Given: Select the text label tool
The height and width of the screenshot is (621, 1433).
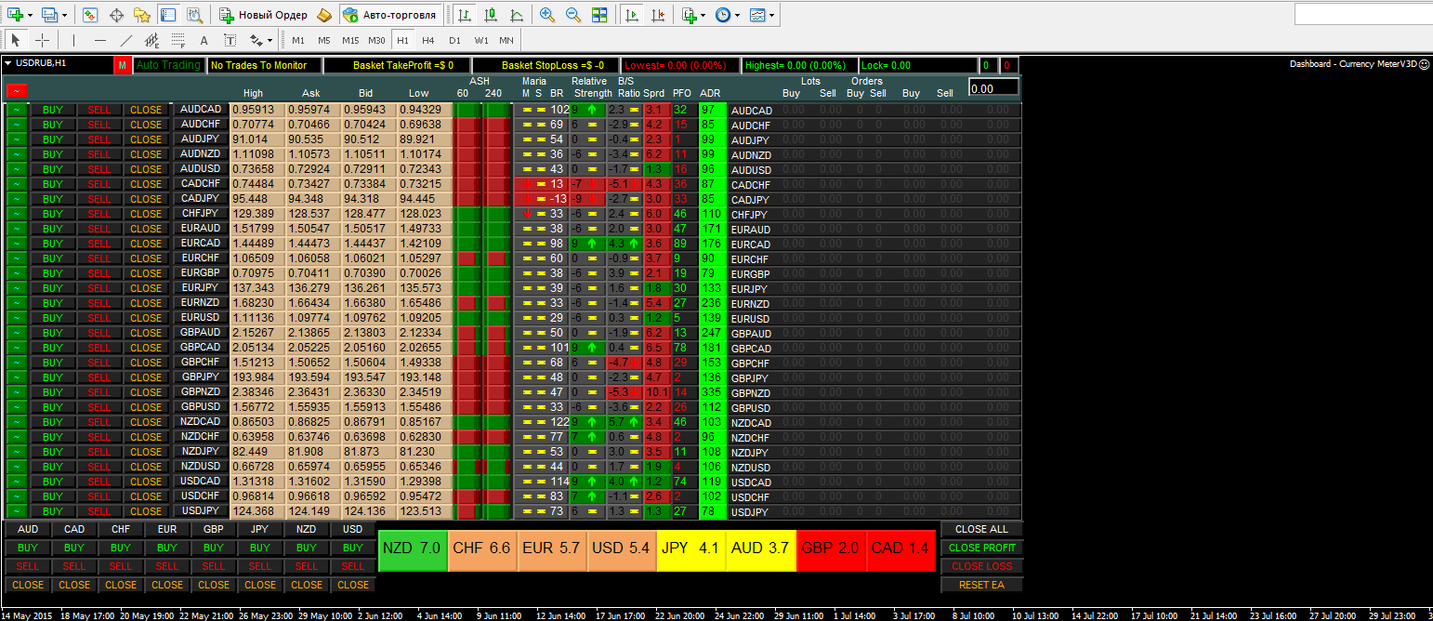Looking at the screenshot, I should coord(230,40).
